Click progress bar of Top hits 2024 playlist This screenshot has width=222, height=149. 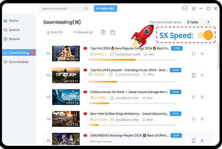(133, 82)
